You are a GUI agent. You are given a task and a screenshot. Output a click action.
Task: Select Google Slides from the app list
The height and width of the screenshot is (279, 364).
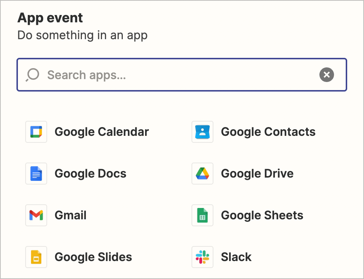pyautogui.click(x=93, y=257)
